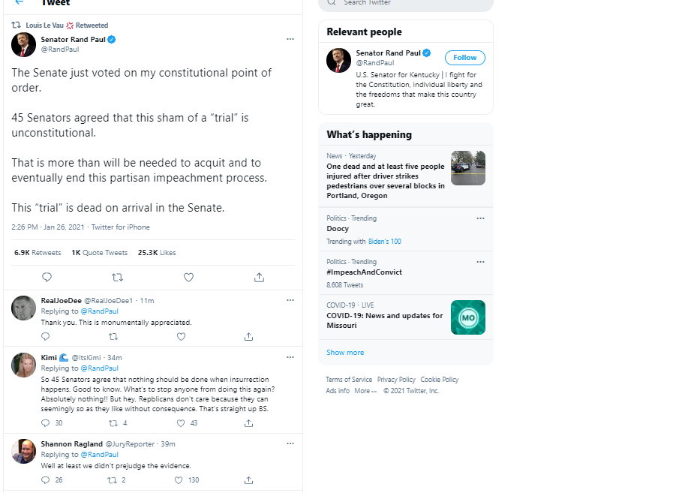Share RealJoeDee's reply
This screenshot has width=700, height=493.
tap(248, 337)
